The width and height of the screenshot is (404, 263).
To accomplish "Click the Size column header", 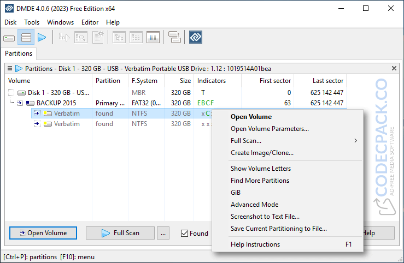I will tap(179, 81).
